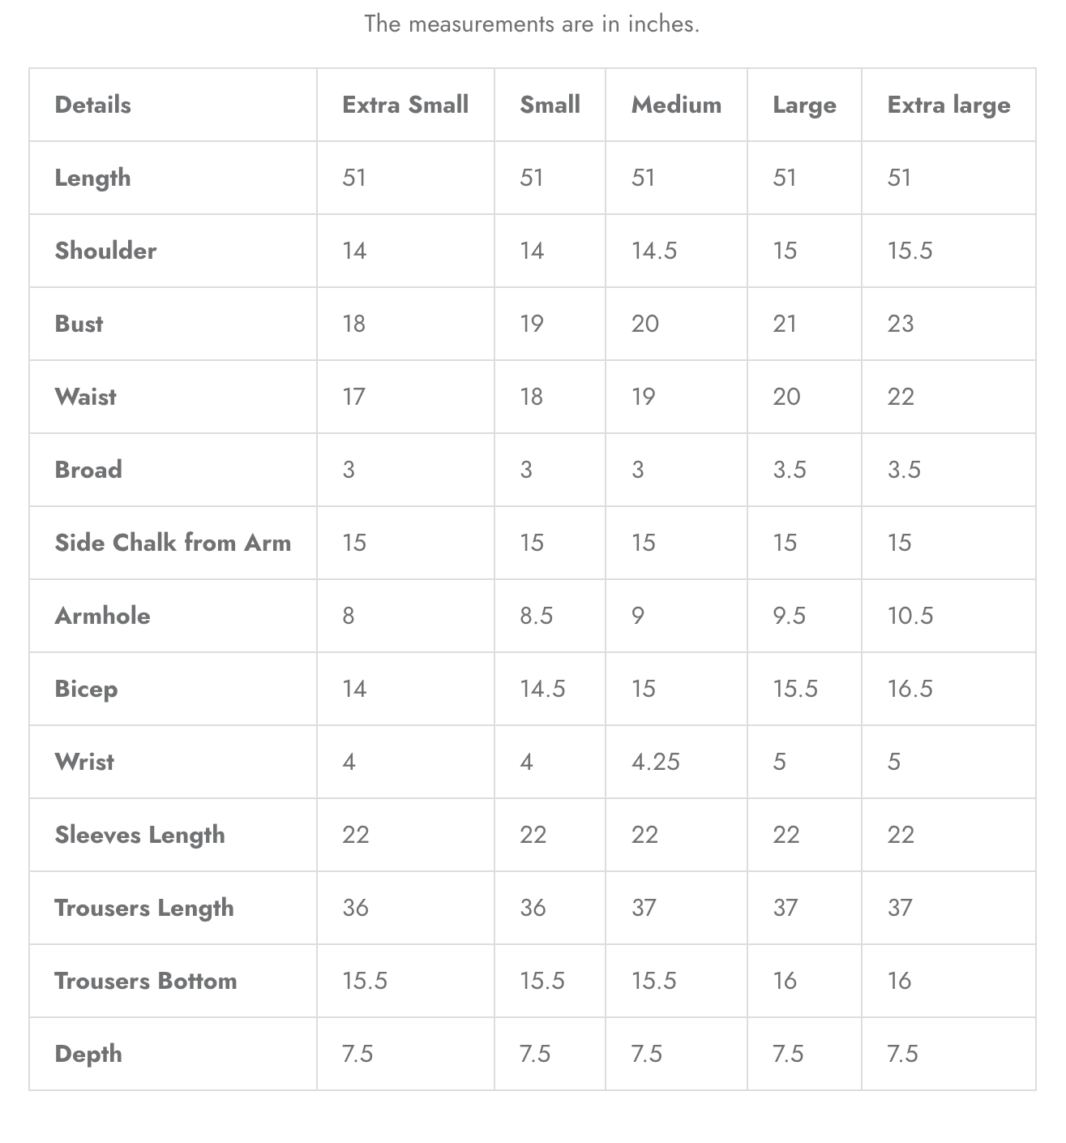Select the Bust row label
This screenshot has width=1066, height=1143.
(x=79, y=324)
